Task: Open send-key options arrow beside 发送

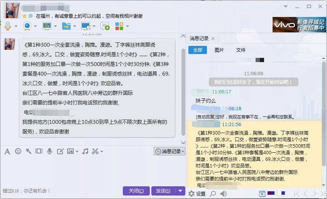Action: tap(180, 191)
